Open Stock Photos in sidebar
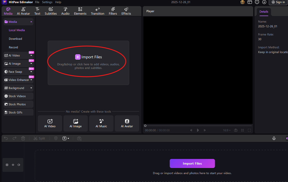This screenshot has height=182, width=288. (18, 104)
